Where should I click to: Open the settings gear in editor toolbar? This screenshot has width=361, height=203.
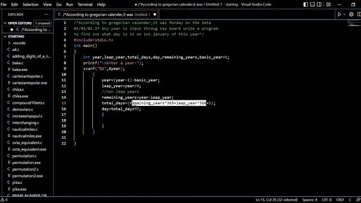(351, 15)
